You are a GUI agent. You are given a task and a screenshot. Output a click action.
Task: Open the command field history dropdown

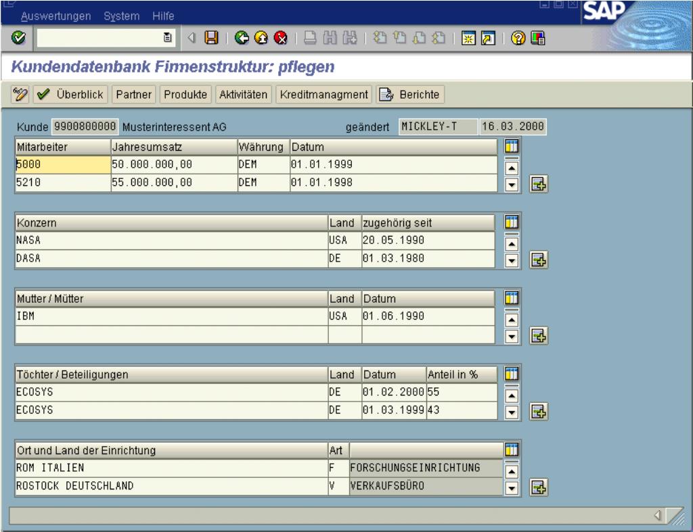(168, 38)
